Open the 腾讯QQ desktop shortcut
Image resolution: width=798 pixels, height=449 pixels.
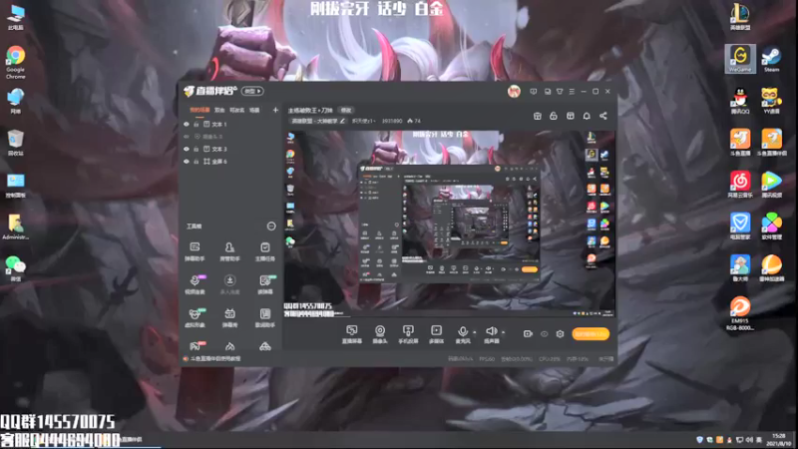(740, 101)
